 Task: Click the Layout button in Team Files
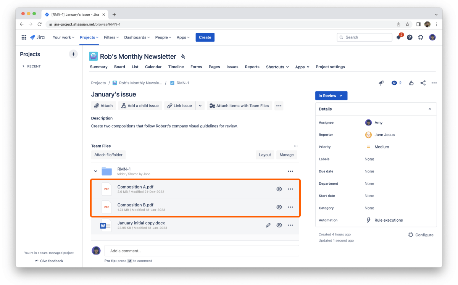[x=265, y=155]
